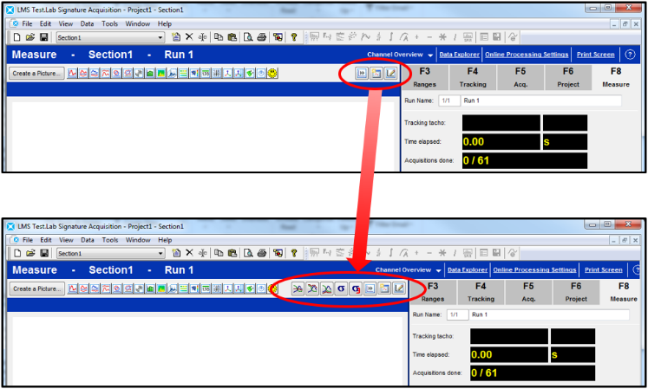The height and width of the screenshot is (389, 648).
Task: Open Data Explorer link in upper window
Action: point(459,55)
